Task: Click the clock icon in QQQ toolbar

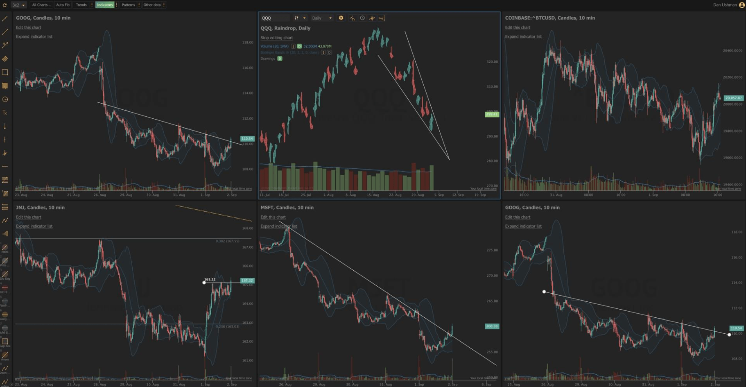Action: pos(362,18)
